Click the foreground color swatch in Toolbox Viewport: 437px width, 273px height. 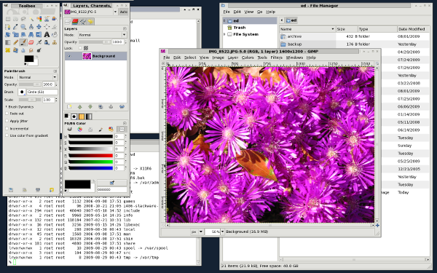(x=28, y=58)
